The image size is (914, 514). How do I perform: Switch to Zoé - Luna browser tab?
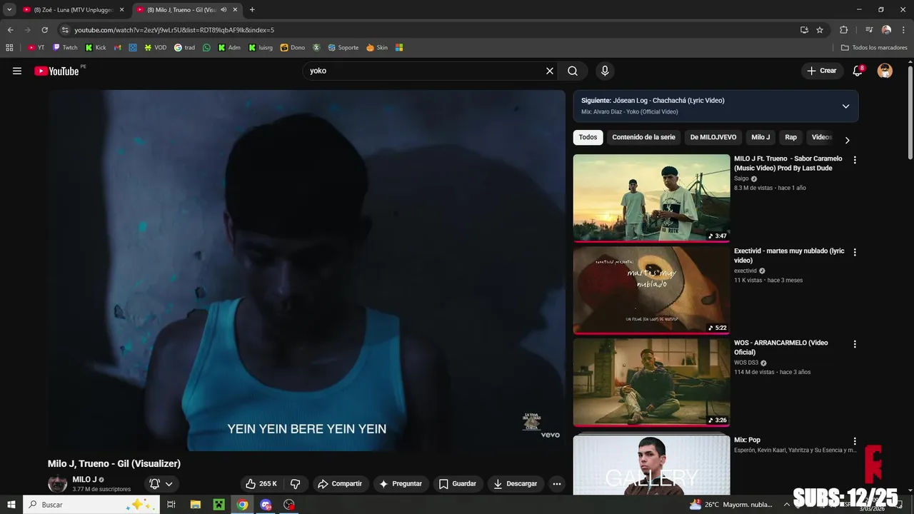tap(74, 10)
